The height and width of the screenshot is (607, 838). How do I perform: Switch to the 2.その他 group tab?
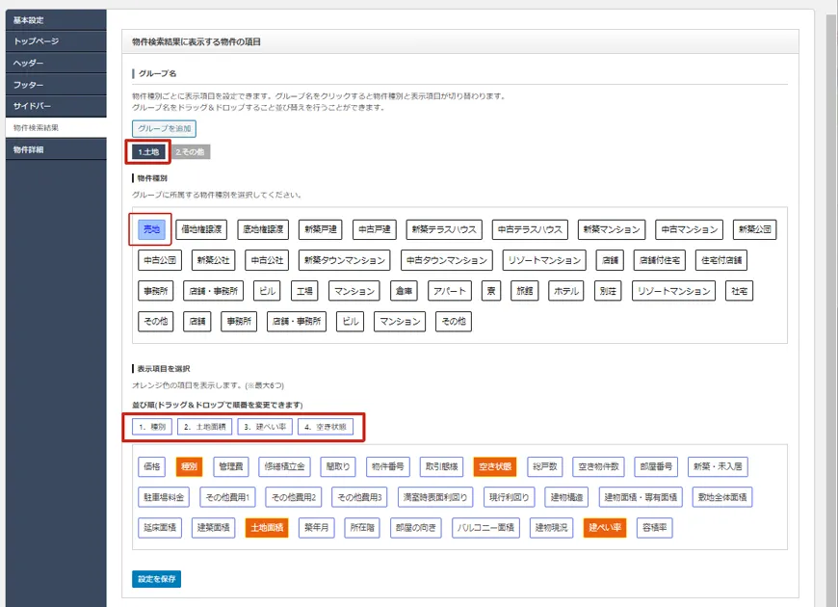click(190, 152)
